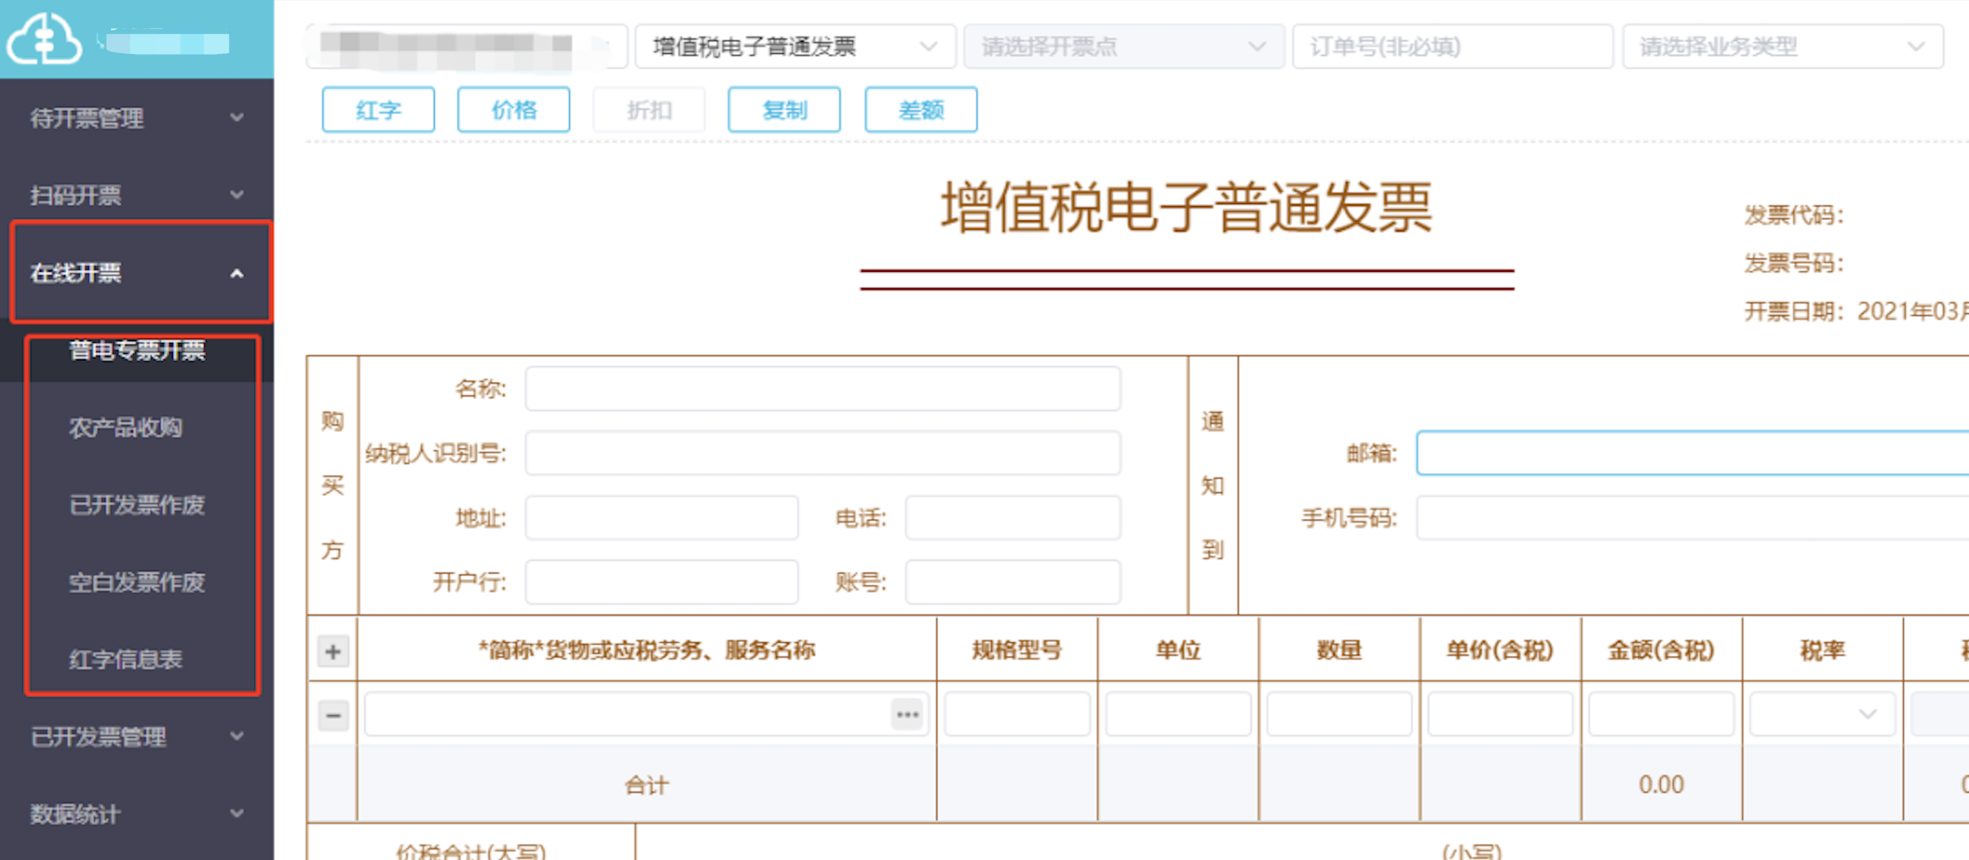
Task: Focus the 纳税人识别号 field
Action: coord(823,454)
